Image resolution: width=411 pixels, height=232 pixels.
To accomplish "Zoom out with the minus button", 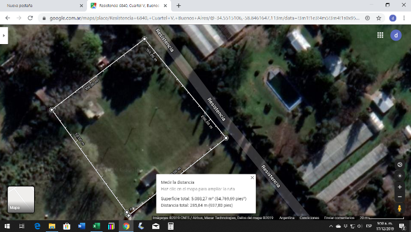I will (399, 197).
